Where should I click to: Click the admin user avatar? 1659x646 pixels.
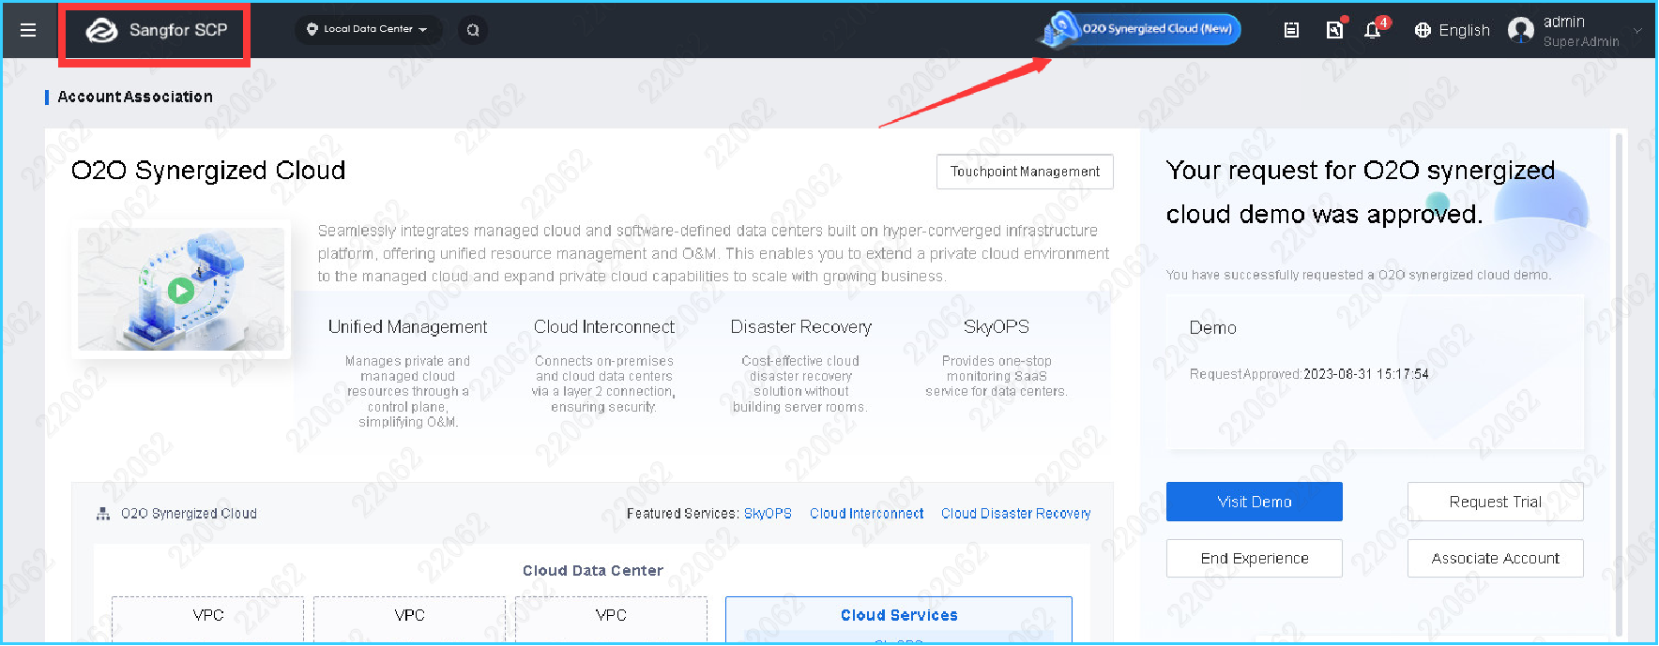coord(1521,30)
